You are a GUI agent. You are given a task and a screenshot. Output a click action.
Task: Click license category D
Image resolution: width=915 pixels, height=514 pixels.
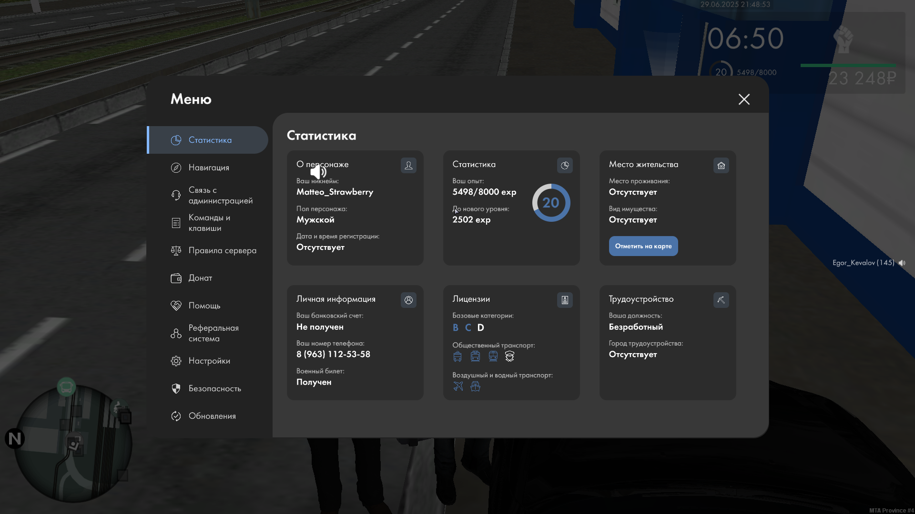[x=481, y=327]
